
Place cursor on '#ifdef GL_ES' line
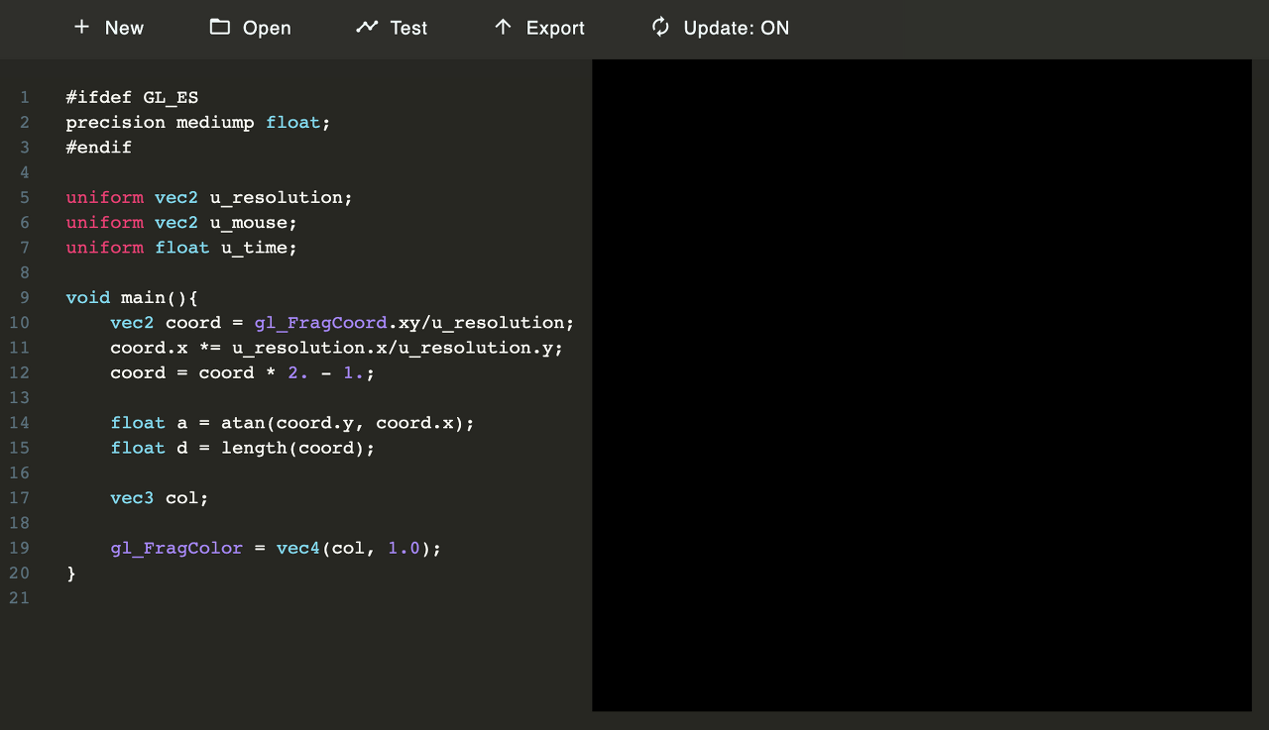pos(132,97)
